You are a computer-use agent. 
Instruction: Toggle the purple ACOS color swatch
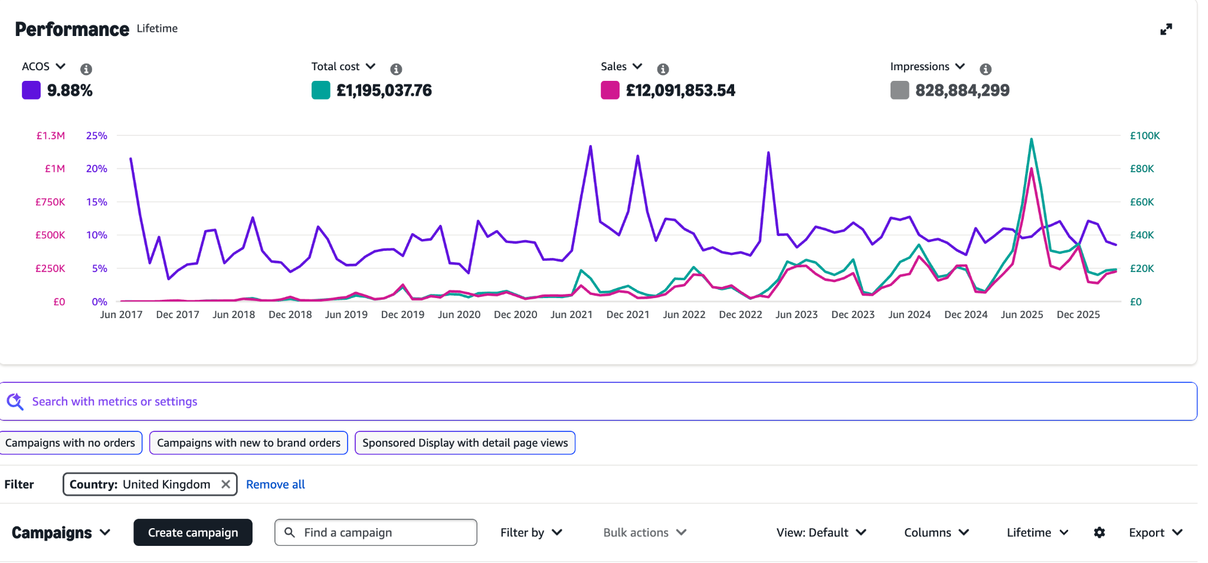coord(31,90)
